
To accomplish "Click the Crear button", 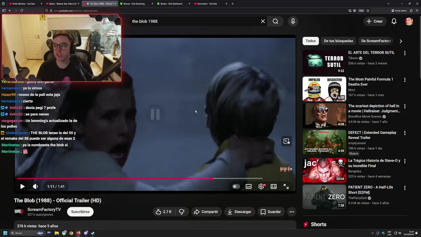I will pos(375,21).
